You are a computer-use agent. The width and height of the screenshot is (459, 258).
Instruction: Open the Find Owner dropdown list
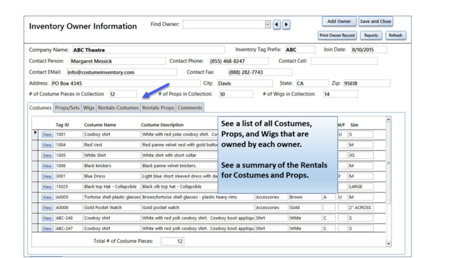(x=268, y=24)
